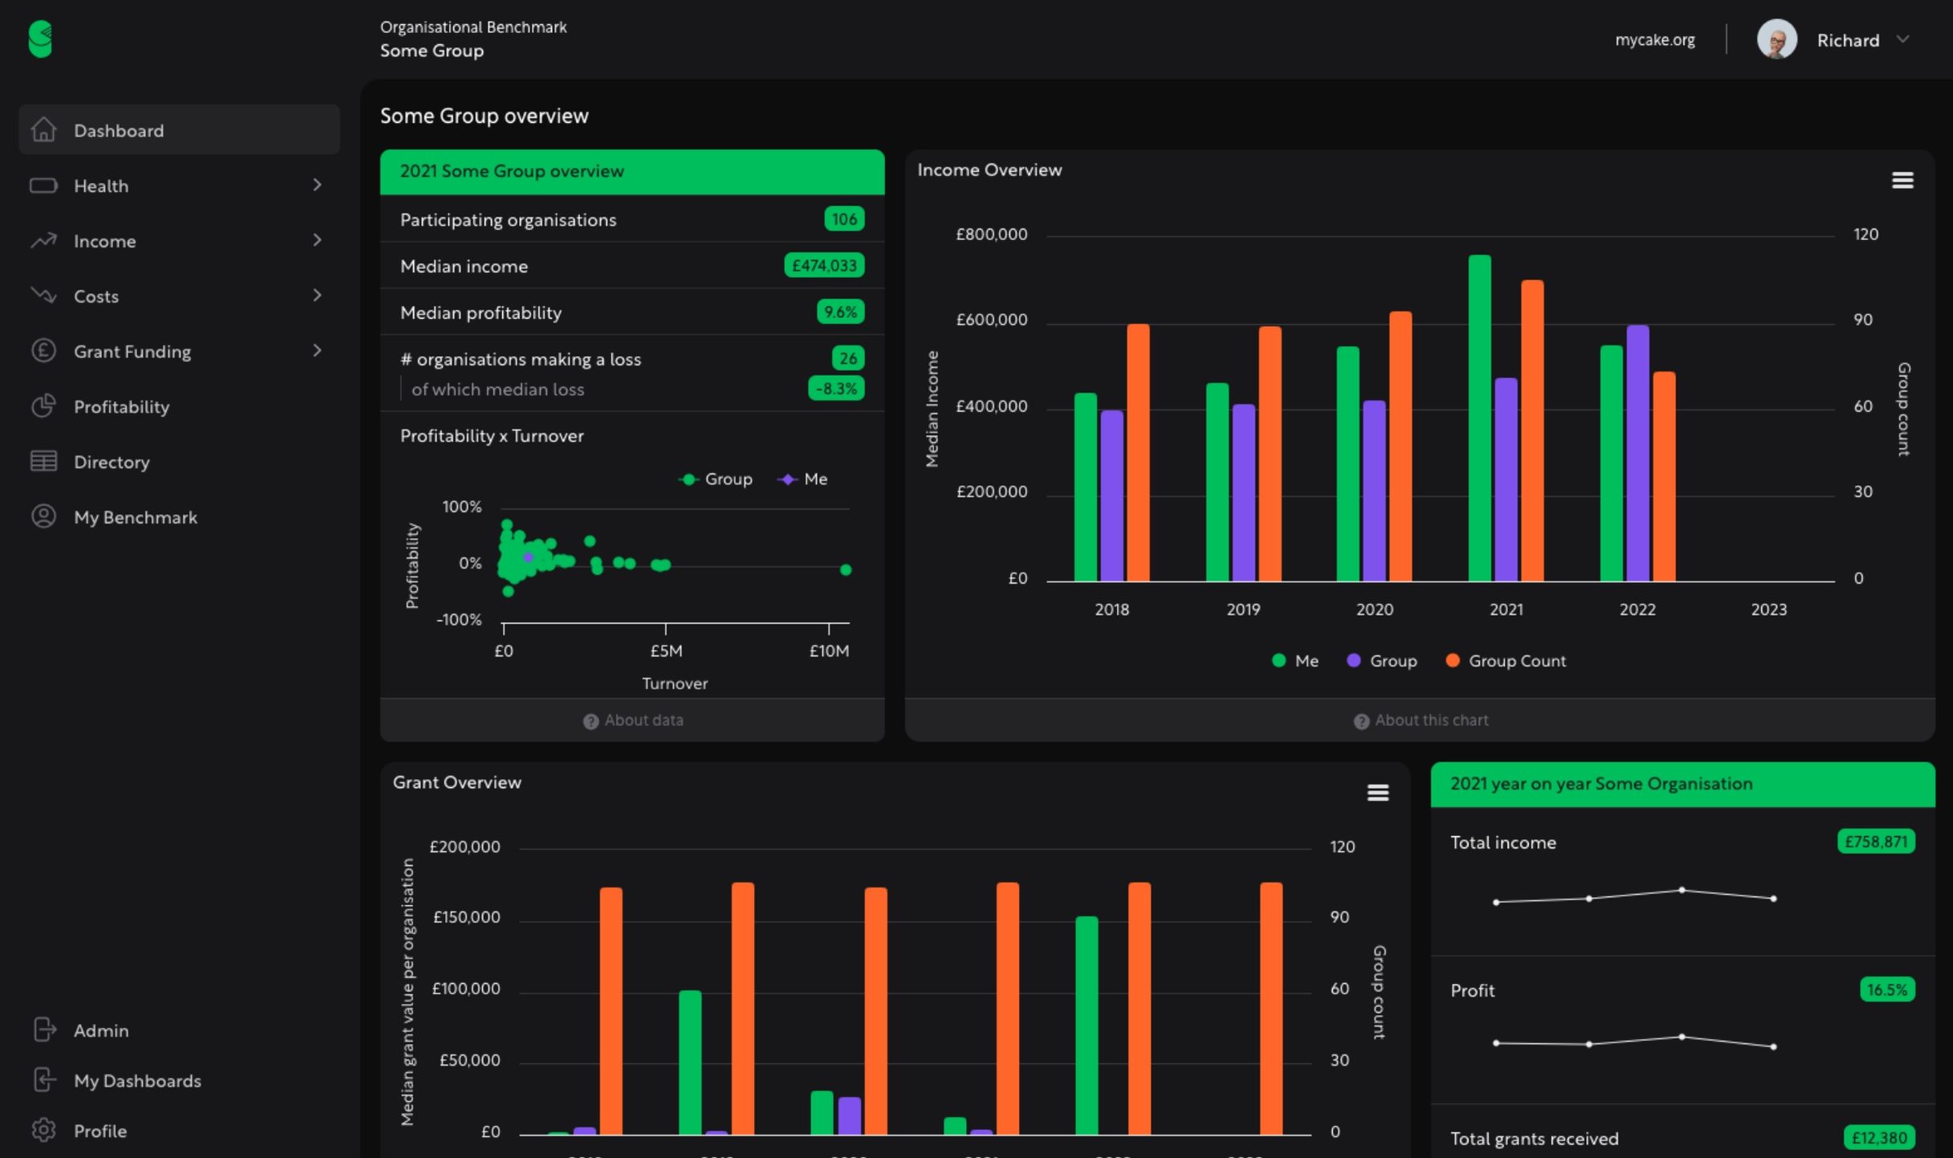Click the Median income value £474,033
This screenshot has height=1158, width=1953.
[824, 266]
